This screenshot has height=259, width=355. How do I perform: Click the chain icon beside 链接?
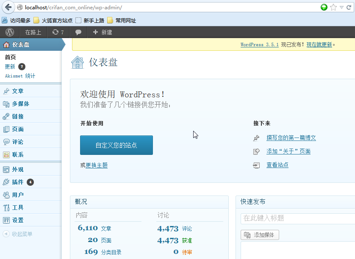click(6, 116)
